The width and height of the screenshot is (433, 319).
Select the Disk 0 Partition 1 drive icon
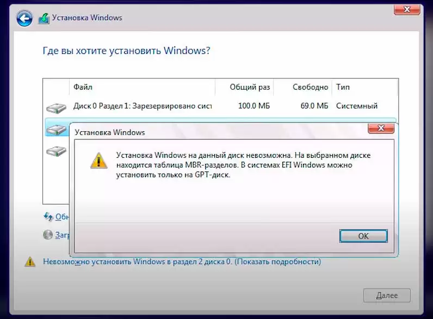click(x=57, y=108)
